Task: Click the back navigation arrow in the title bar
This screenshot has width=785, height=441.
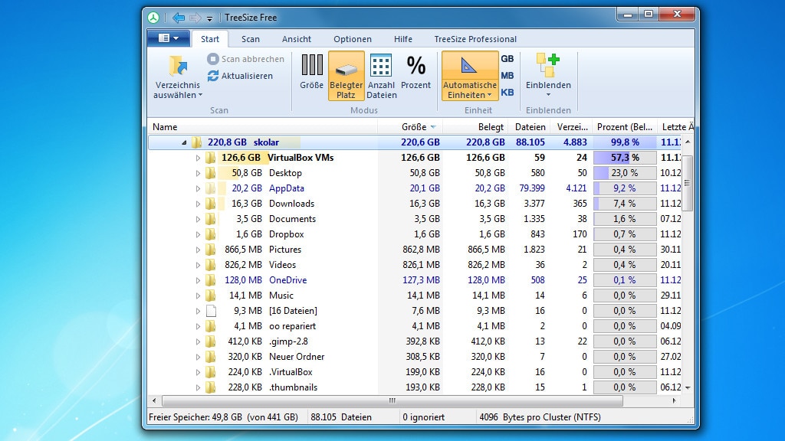Action: click(178, 17)
